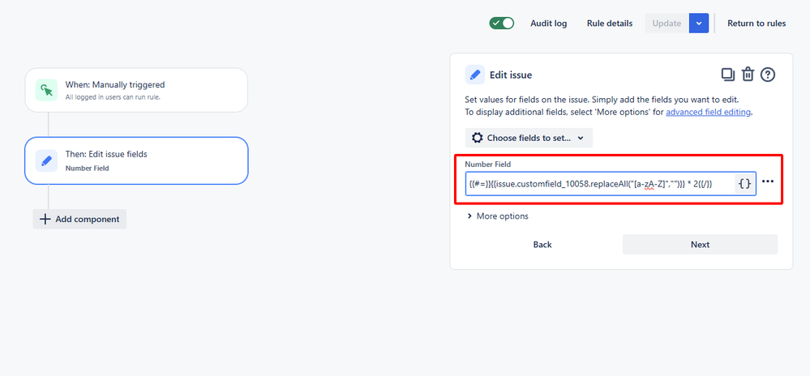Viewport: 810px width, 376px height.
Task: Open the Update dropdown arrow
Action: click(x=699, y=23)
